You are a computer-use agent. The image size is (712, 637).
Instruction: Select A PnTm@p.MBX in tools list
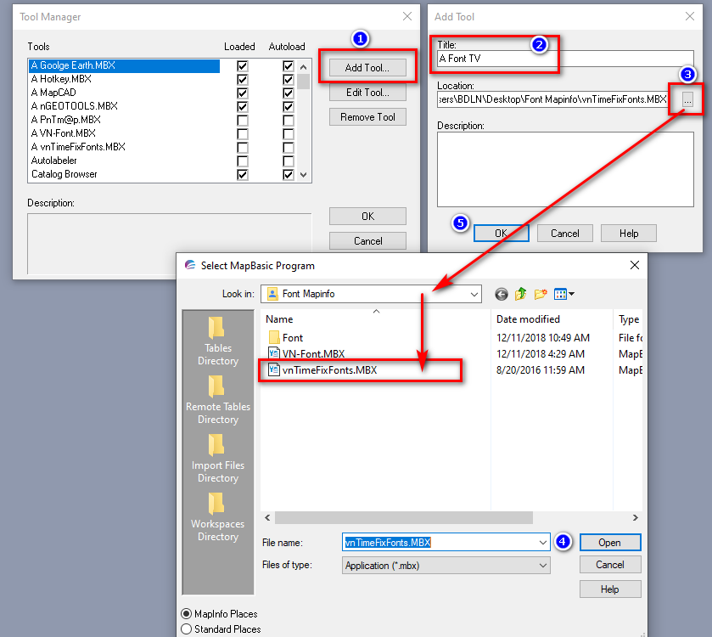(125, 120)
